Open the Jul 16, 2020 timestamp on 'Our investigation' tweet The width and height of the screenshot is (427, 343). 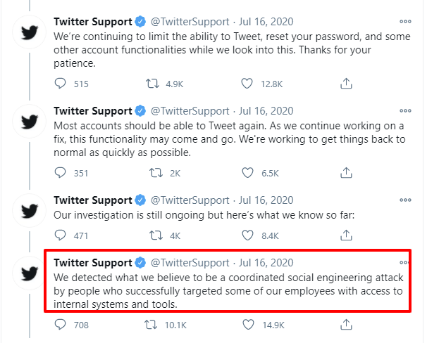point(266,200)
